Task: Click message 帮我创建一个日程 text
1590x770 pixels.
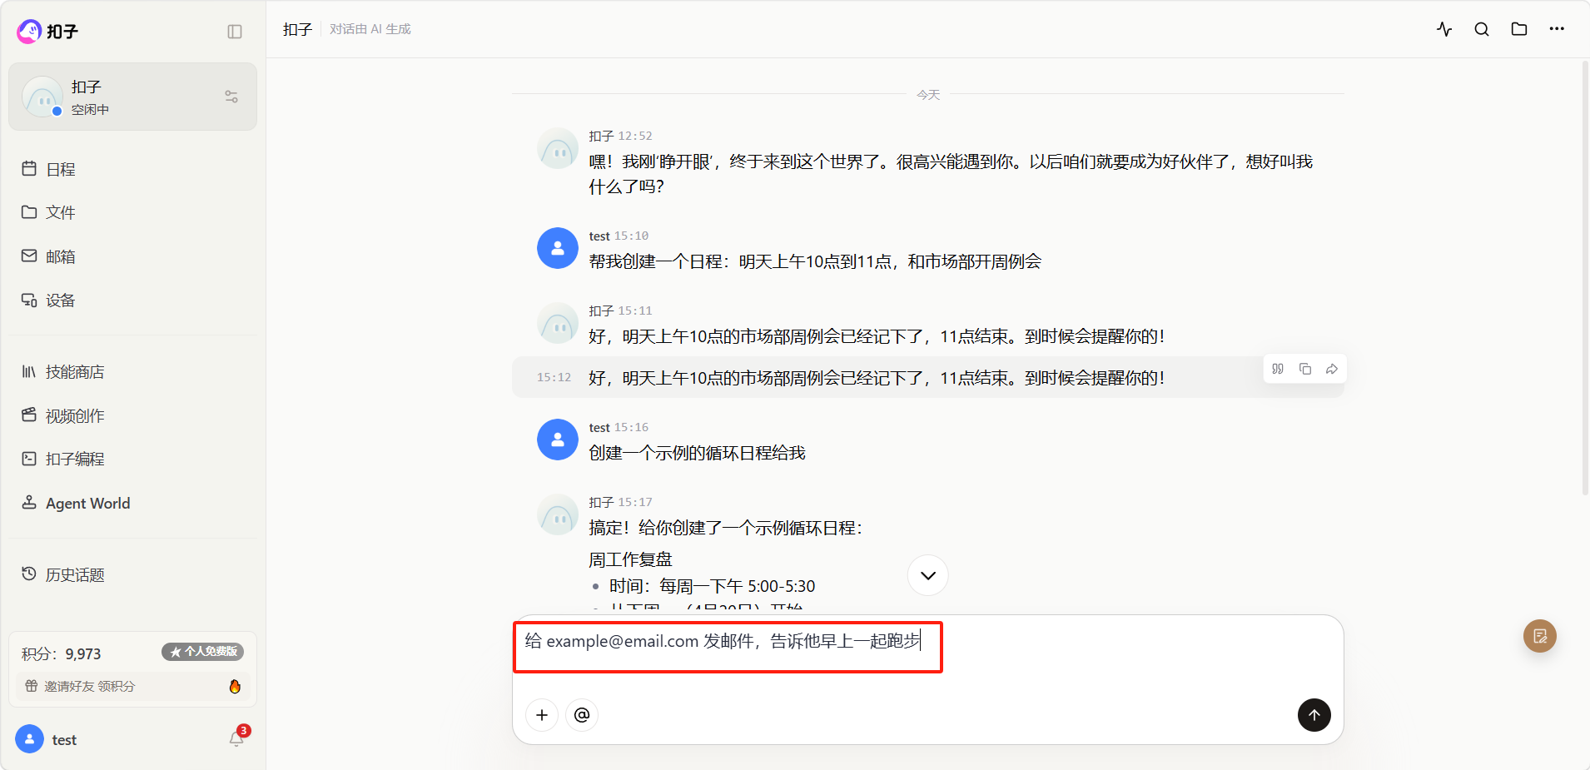Action: (x=815, y=261)
